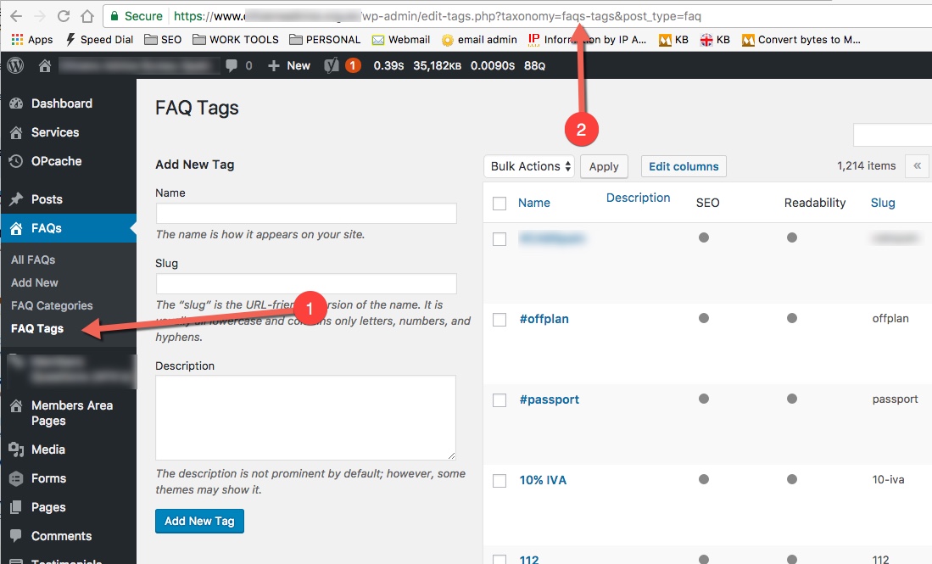Viewport: 932px width, 564px height.
Task: Open the SEO bookmarks folder
Action: [163, 40]
